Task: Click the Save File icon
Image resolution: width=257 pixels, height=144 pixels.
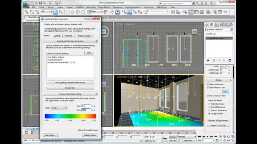Action: pos(40,3)
